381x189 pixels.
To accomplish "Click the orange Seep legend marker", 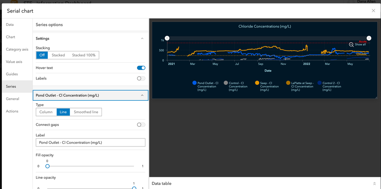I will coord(257,83).
